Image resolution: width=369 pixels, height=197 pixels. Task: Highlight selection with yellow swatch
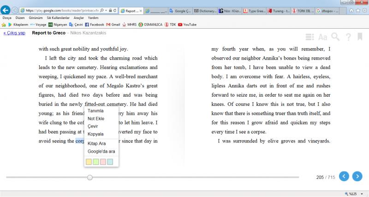point(89,161)
